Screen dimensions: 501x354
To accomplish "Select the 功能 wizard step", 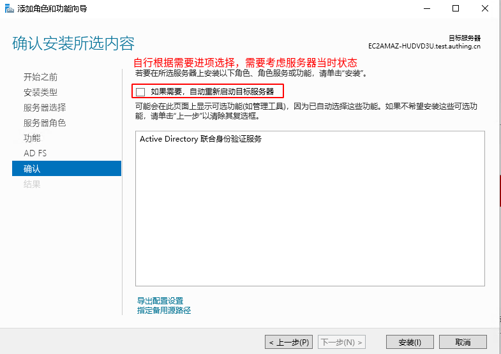I will tap(33, 138).
